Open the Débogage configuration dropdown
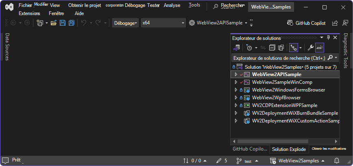Viewport: 353px width, 166px height. pos(125,23)
